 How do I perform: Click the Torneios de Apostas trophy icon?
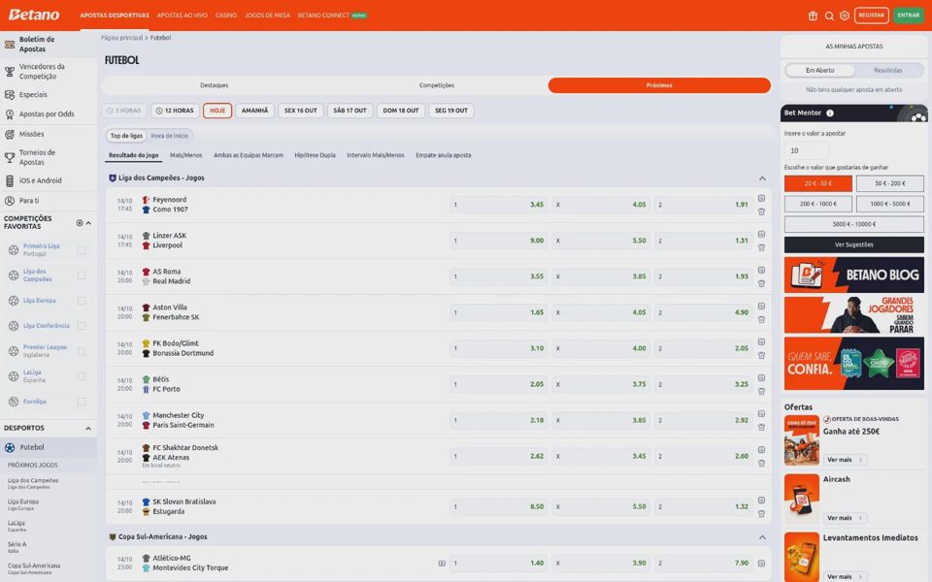[x=10, y=157]
